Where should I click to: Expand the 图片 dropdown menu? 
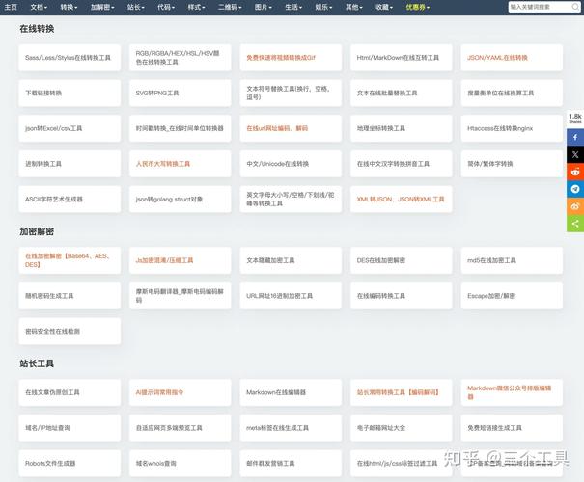(264, 7)
